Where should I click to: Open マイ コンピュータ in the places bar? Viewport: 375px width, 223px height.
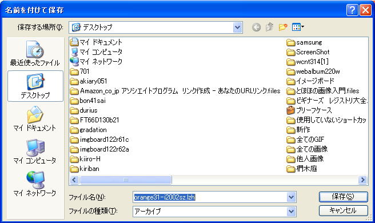(35, 151)
